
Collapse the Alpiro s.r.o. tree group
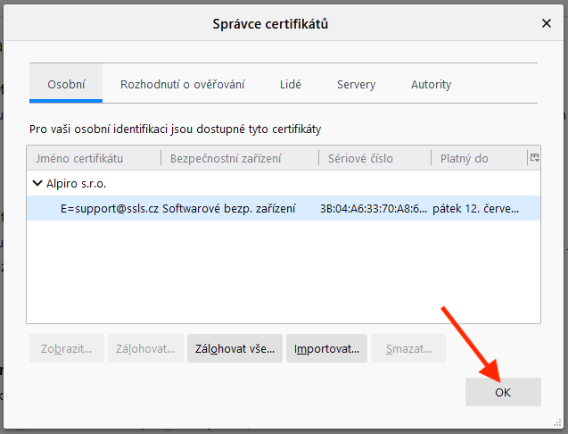37,183
